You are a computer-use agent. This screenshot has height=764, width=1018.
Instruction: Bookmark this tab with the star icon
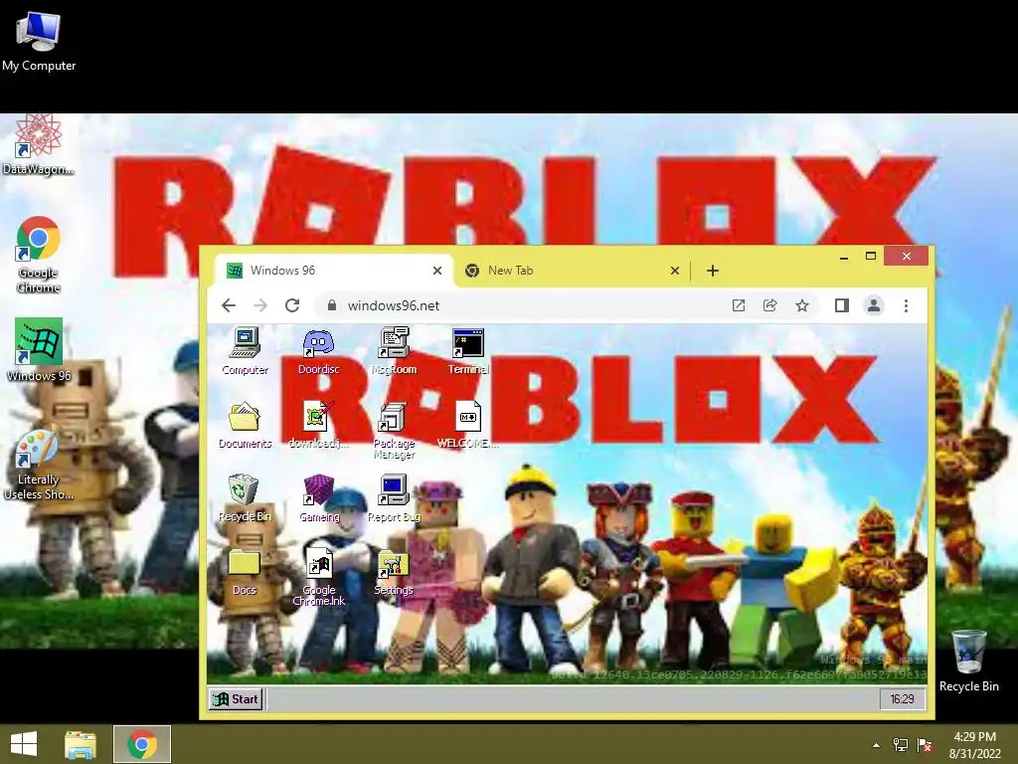click(802, 305)
